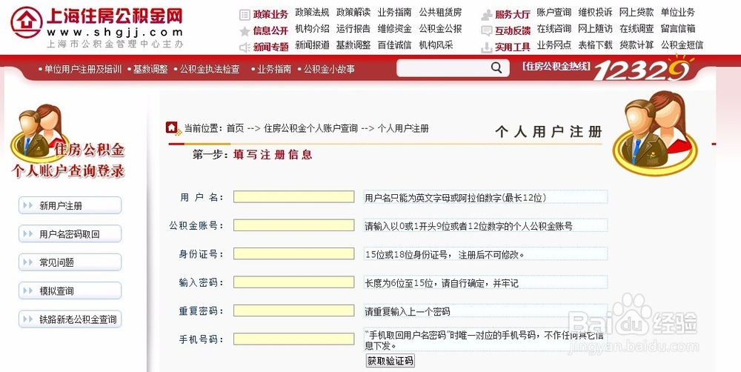Click 单位用户注册及培训 in the red bar
This screenshot has width=741, height=372.
(x=83, y=69)
